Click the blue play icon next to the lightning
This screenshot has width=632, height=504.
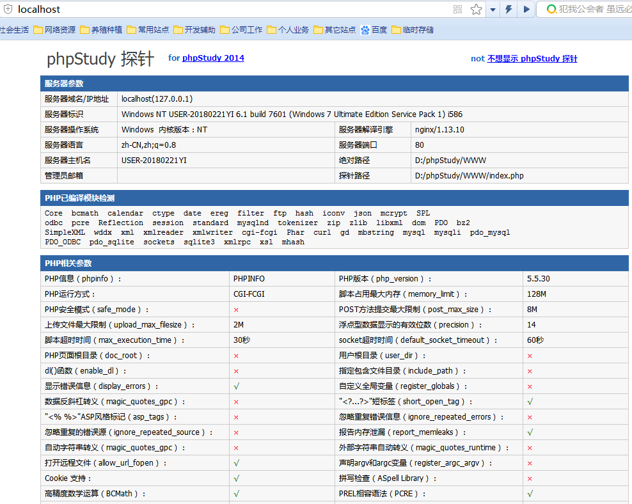point(526,9)
